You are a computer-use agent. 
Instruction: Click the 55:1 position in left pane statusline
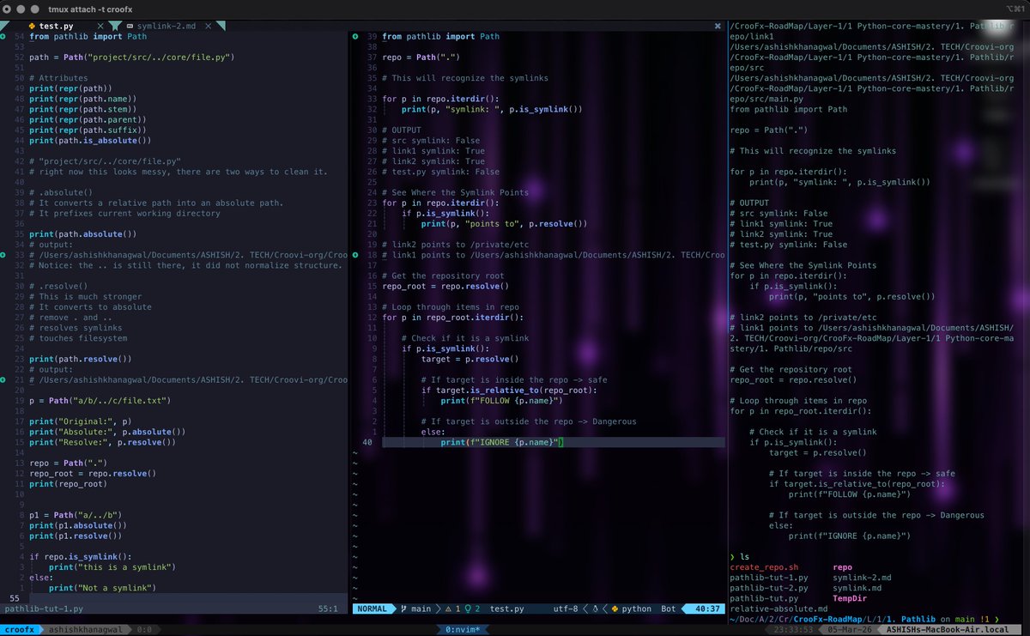click(328, 609)
